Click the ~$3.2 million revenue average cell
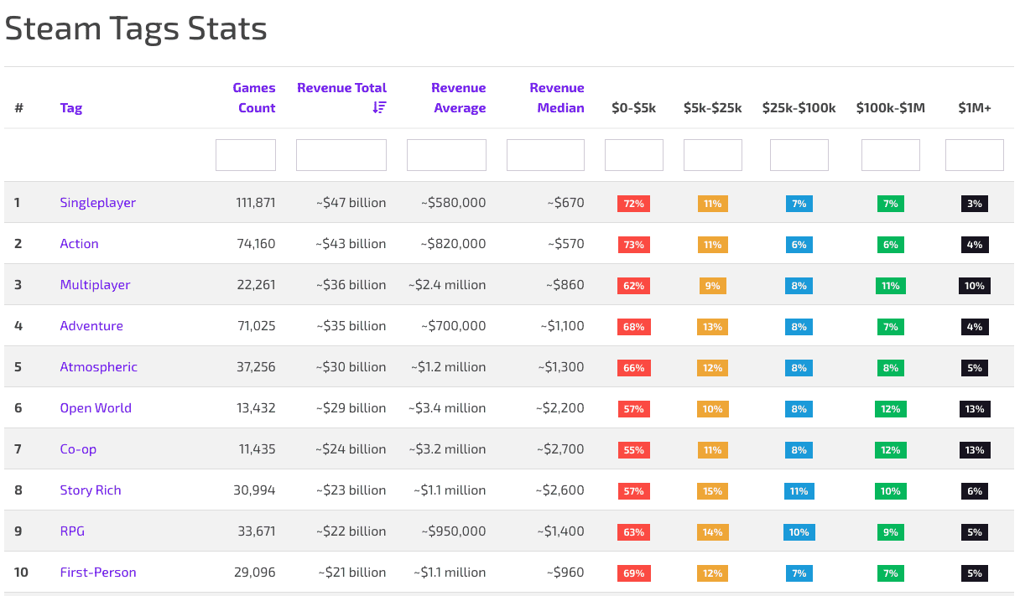The width and height of the screenshot is (1020, 596). pos(448,449)
